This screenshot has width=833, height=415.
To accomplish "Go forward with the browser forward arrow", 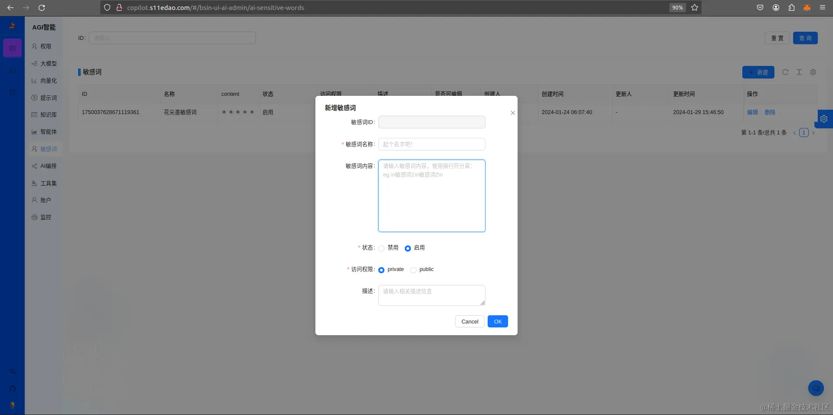I will (x=26, y=8).
